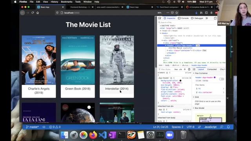Toggle flex badge on App-header node
Viewport: 251px width, 141px height.
(198, 45)
